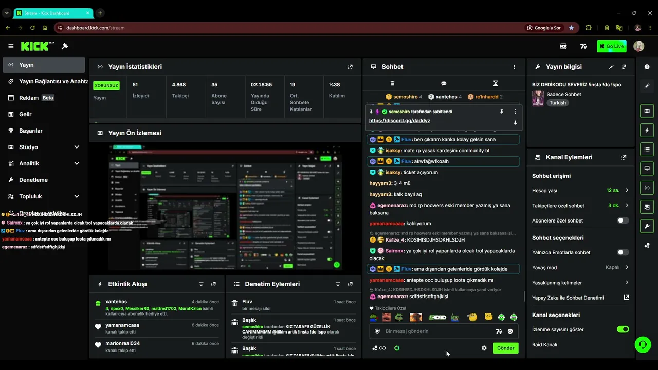Bookmark page with the star icon

point(571,28)
